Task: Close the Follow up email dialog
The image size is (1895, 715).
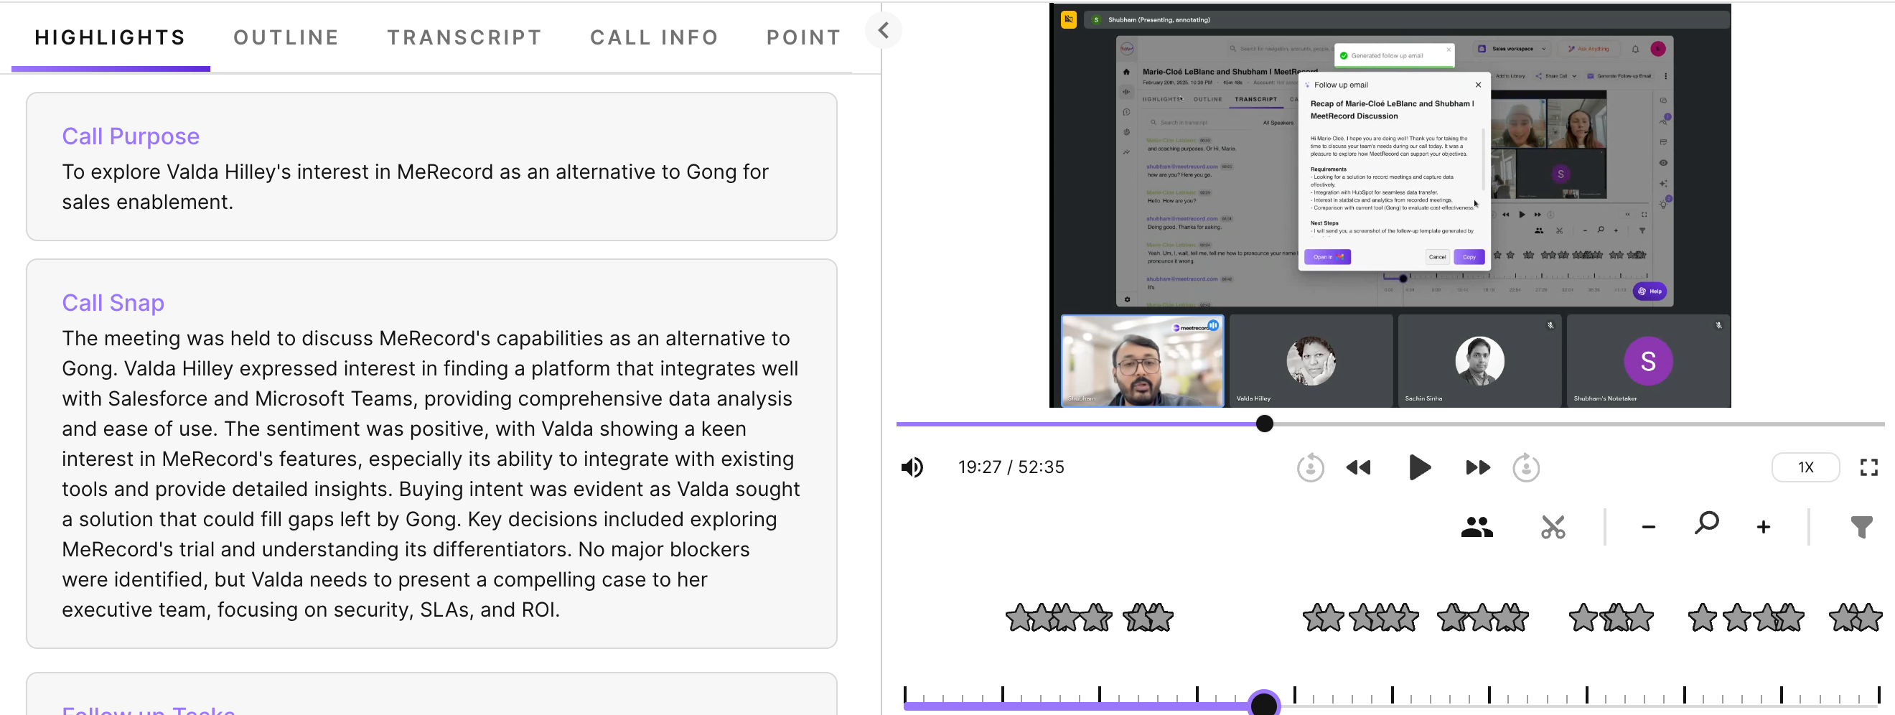Action: (1478, 85)
